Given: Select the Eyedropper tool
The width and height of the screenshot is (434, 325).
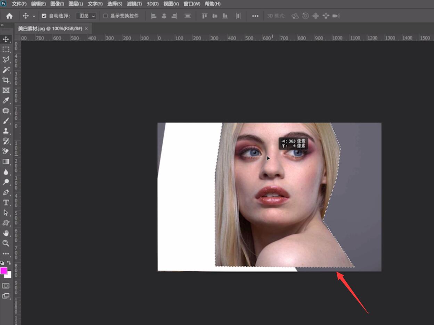Looking at the screenshot, I should coord(6,100).
